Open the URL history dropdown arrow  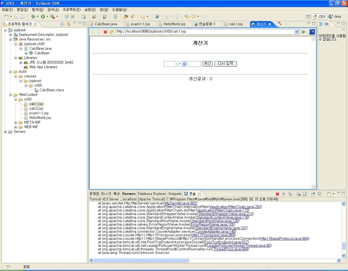click(x=297, y=32)
